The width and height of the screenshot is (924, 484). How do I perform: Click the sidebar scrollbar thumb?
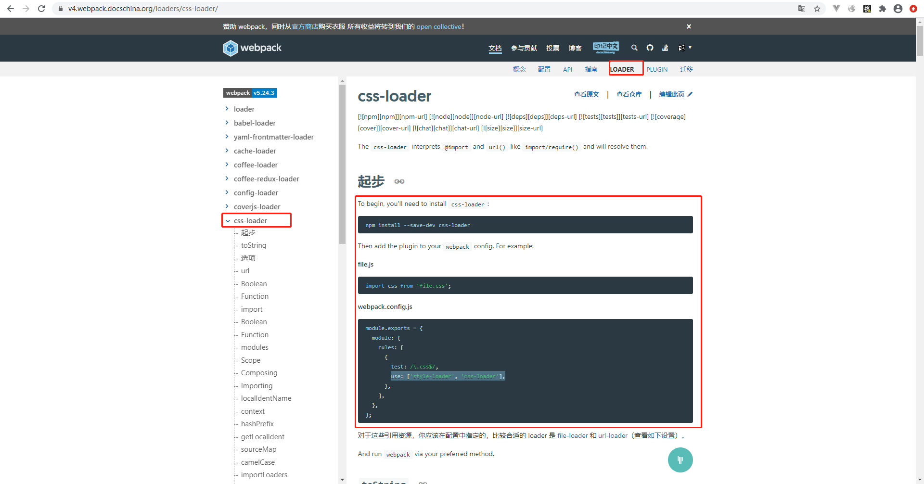click(342, 165)
